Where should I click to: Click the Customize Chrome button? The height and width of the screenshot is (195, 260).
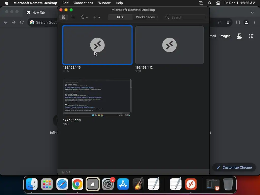tap(234, 168)
